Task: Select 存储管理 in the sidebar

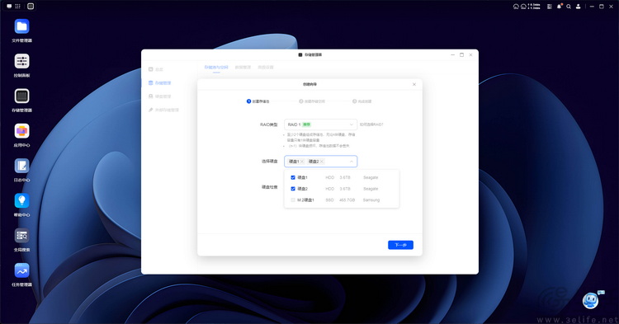Action: tap(159, 82)
